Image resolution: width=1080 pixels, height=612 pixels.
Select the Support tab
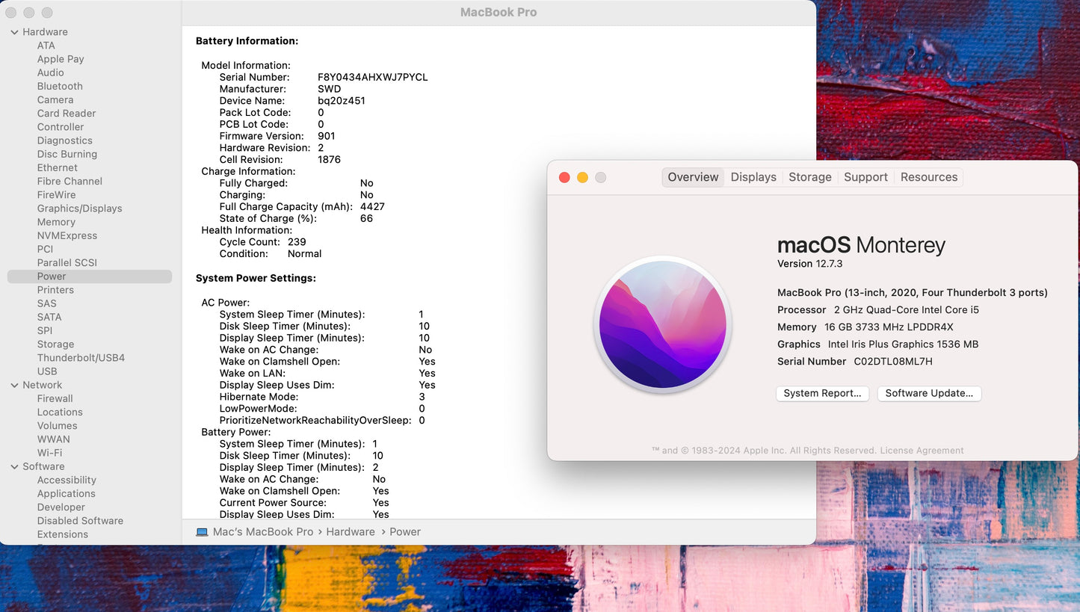coord(865,177)
